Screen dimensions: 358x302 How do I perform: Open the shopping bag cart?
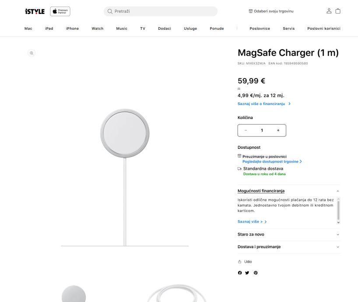coord(338,11)
